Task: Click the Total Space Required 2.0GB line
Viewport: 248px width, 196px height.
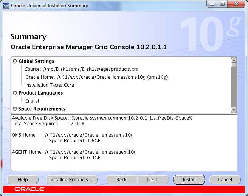Action: click(x=48, y=124)
